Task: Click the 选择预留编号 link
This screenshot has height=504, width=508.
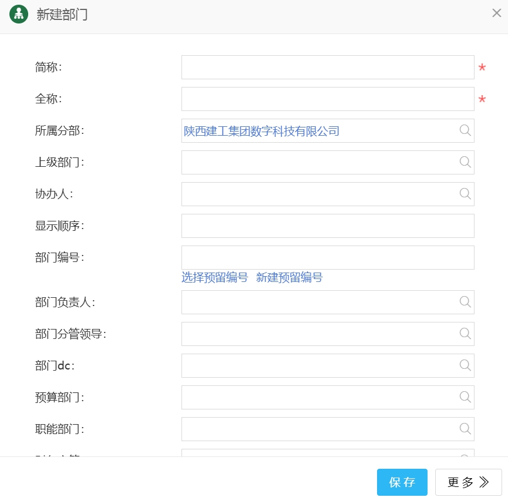Action: click(x=215, y=278)
